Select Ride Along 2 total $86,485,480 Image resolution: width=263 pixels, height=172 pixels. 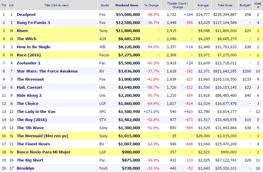pos(226,96)
